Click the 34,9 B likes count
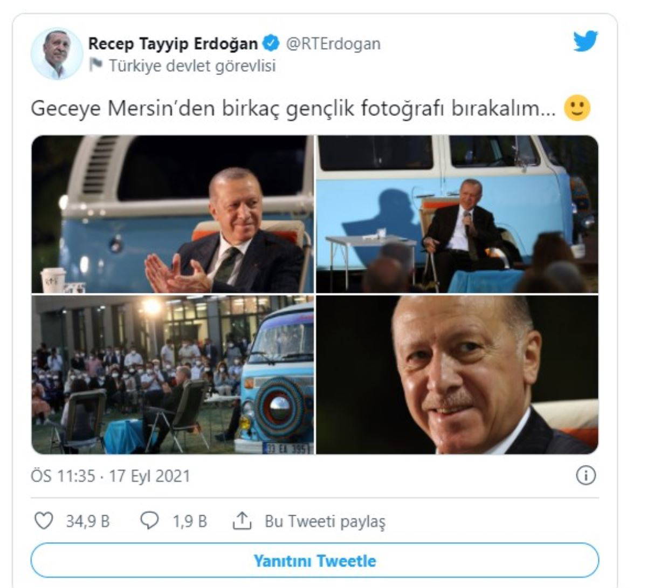The width and height of the screenshot is (647, 588). pos(88,521)
